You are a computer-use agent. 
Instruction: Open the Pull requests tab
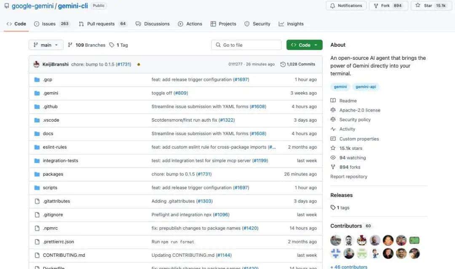click(x=103, y=24)
